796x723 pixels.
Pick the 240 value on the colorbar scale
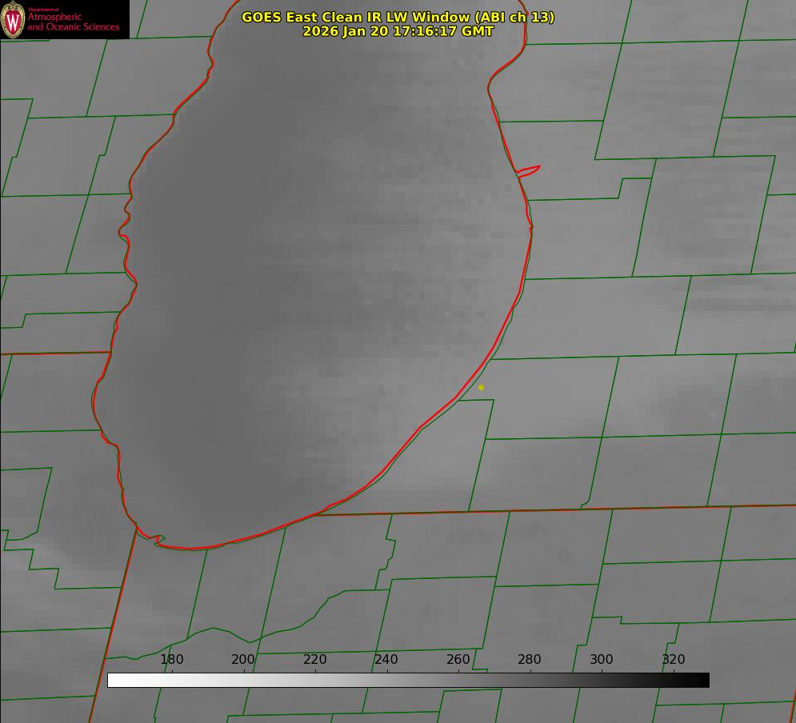386,659
